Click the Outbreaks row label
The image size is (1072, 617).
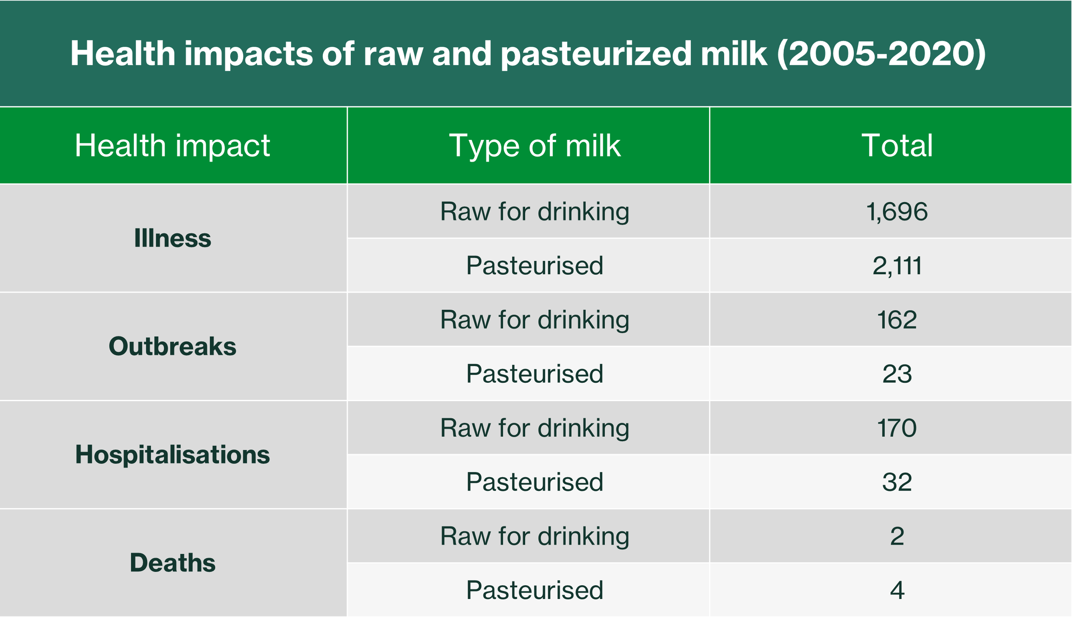point(173,347)
